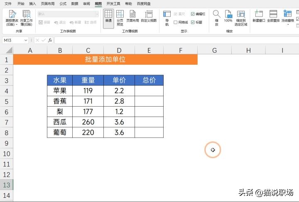Screen dimensions: 299x202
Task: Select column H header
Action: (248, 51)
